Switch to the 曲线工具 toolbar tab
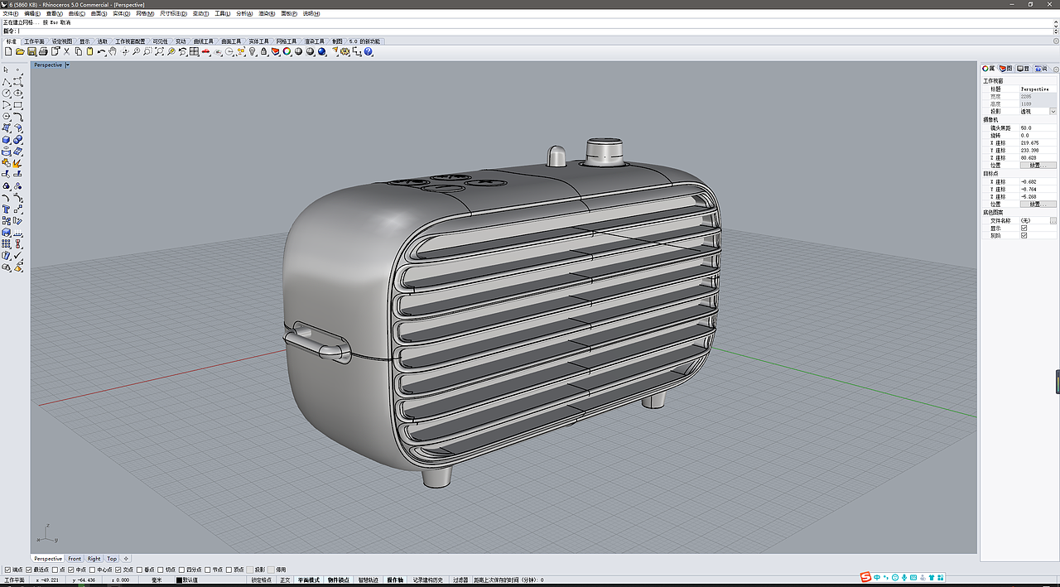 [204, 41]
